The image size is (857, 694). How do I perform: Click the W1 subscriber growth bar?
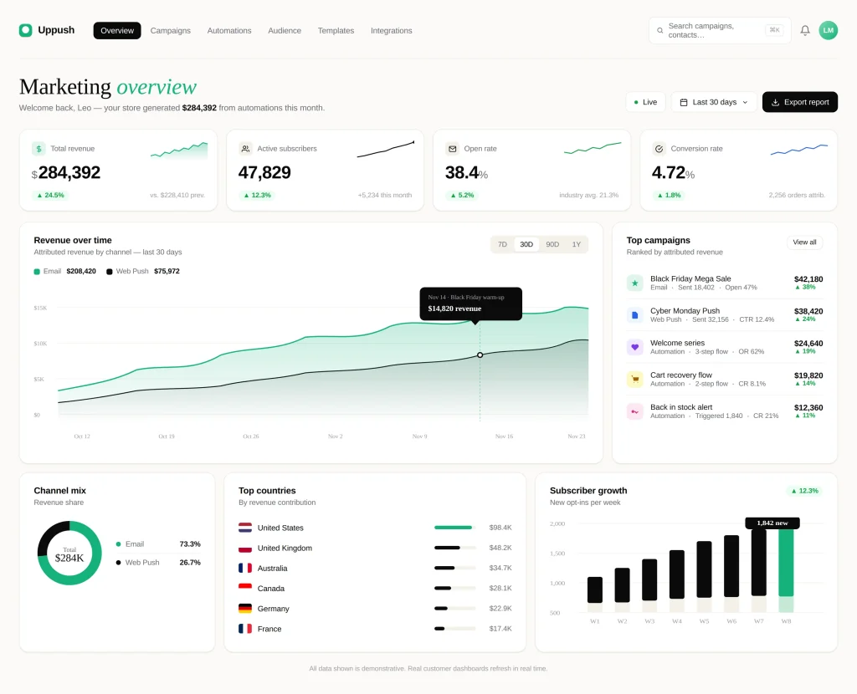coord(595,589)
